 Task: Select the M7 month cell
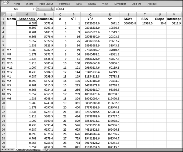(x=11, y=50)
